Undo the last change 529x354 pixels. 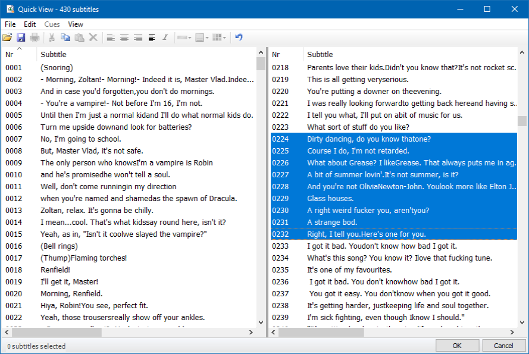[x=238, y=37]
